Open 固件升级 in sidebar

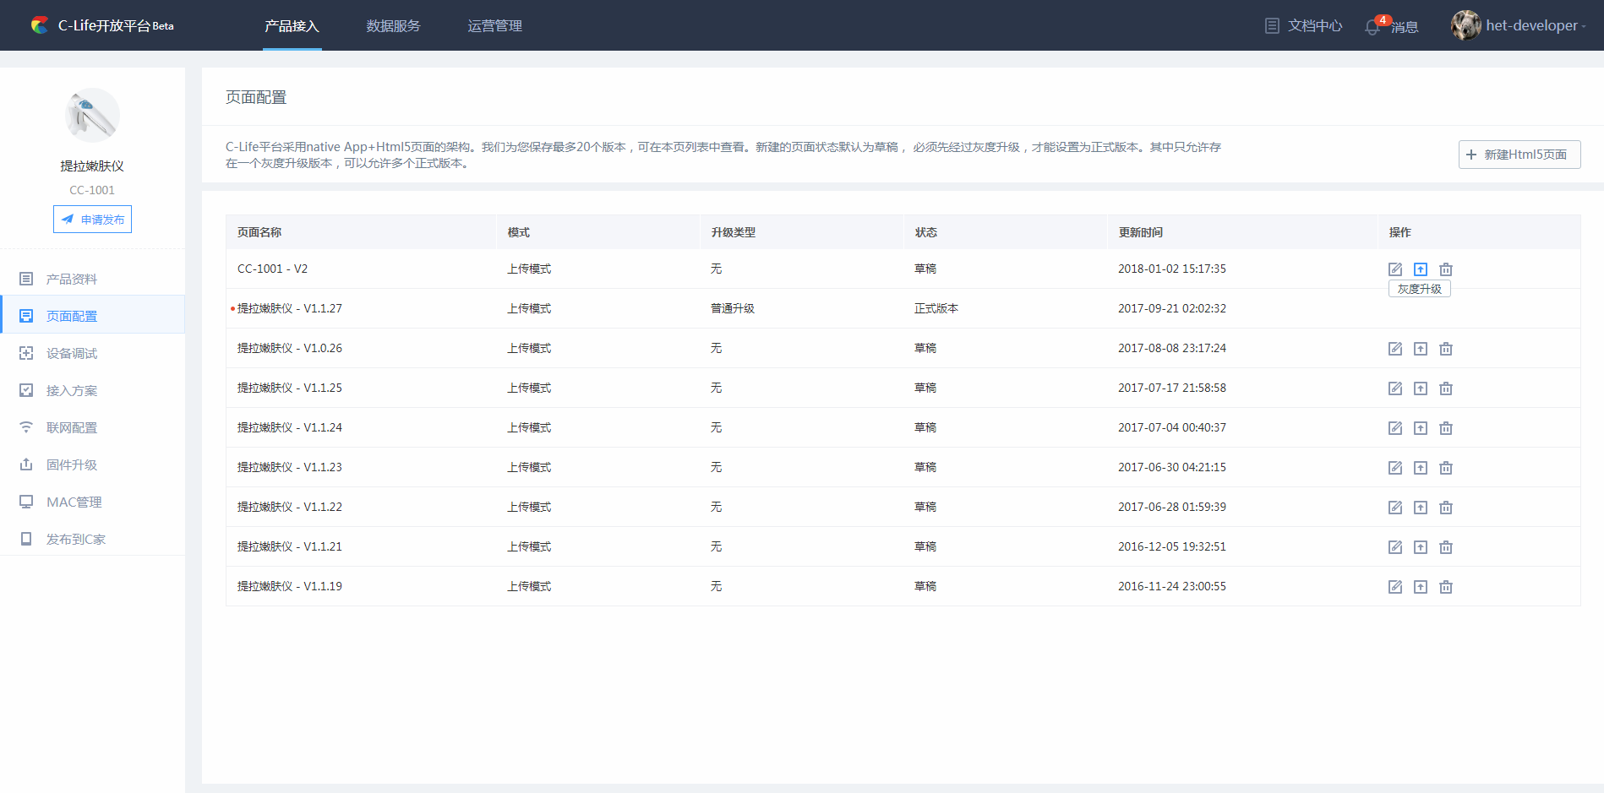92,464
